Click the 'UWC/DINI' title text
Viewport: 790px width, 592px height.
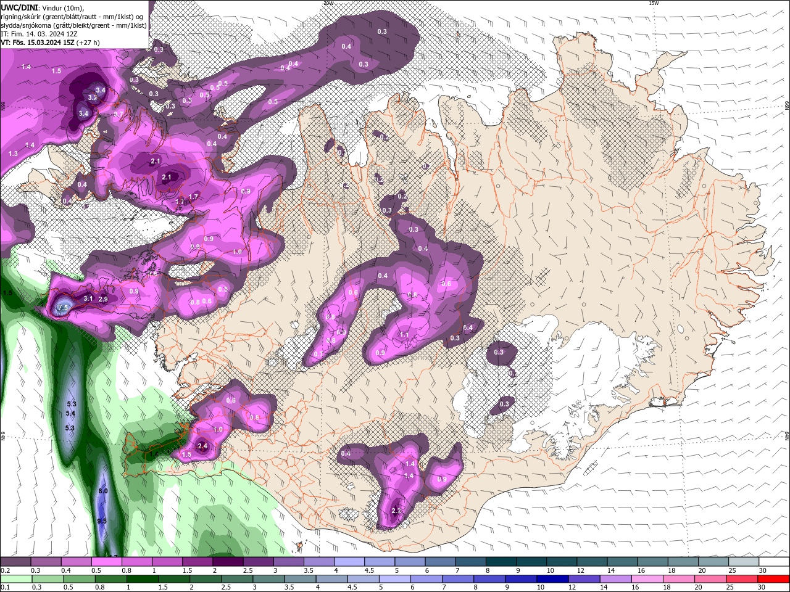pyautogui.click(x=19, y=7)
